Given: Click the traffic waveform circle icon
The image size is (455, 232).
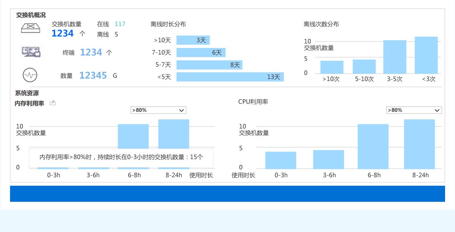Looking at the screenshot, I should (x=30, y=75).
